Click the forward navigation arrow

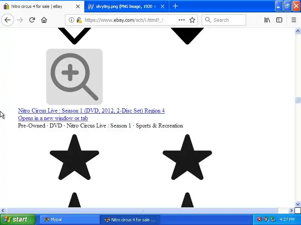[20, 20]
